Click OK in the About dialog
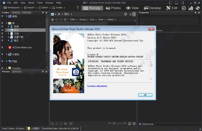 tap(145, 95)
